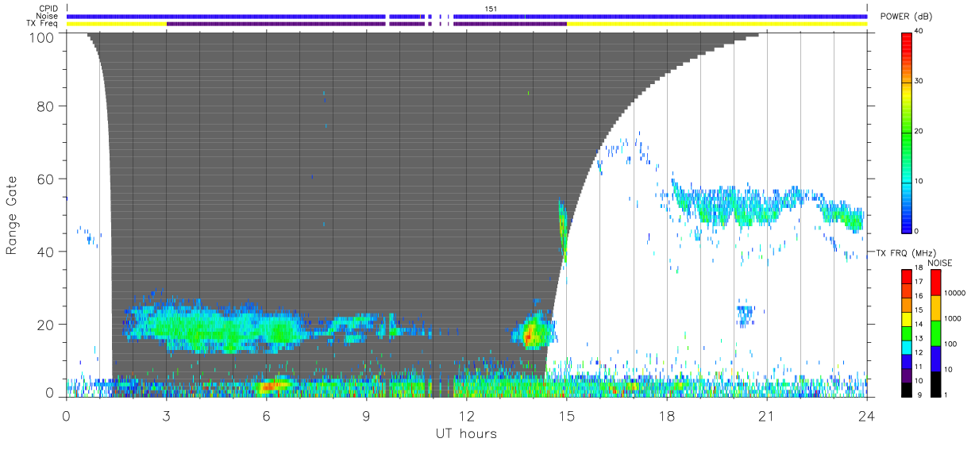This screenshot has width=975, height=450.
Task: Click the "CPID" row label
Action: (48, 9)
